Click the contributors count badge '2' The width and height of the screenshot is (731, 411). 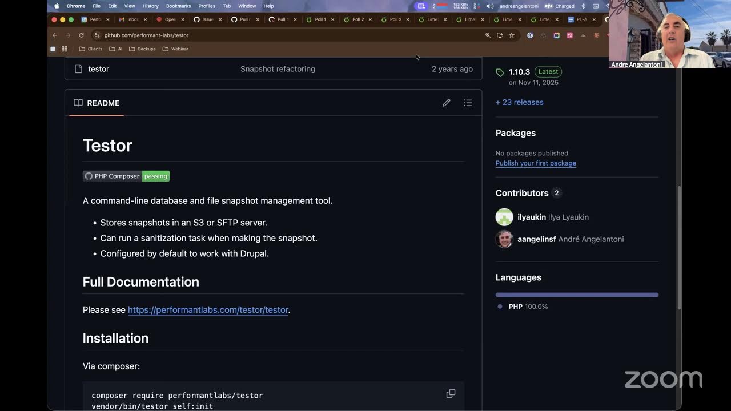coord(557,193)
